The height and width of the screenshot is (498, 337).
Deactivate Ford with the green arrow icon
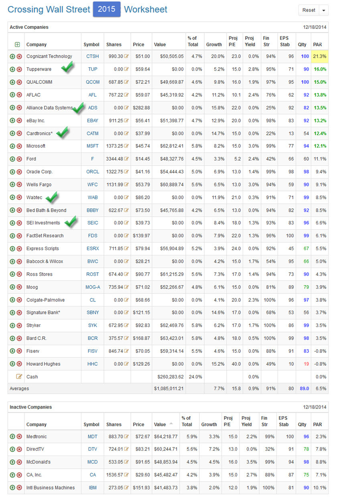tap(13, 159)
